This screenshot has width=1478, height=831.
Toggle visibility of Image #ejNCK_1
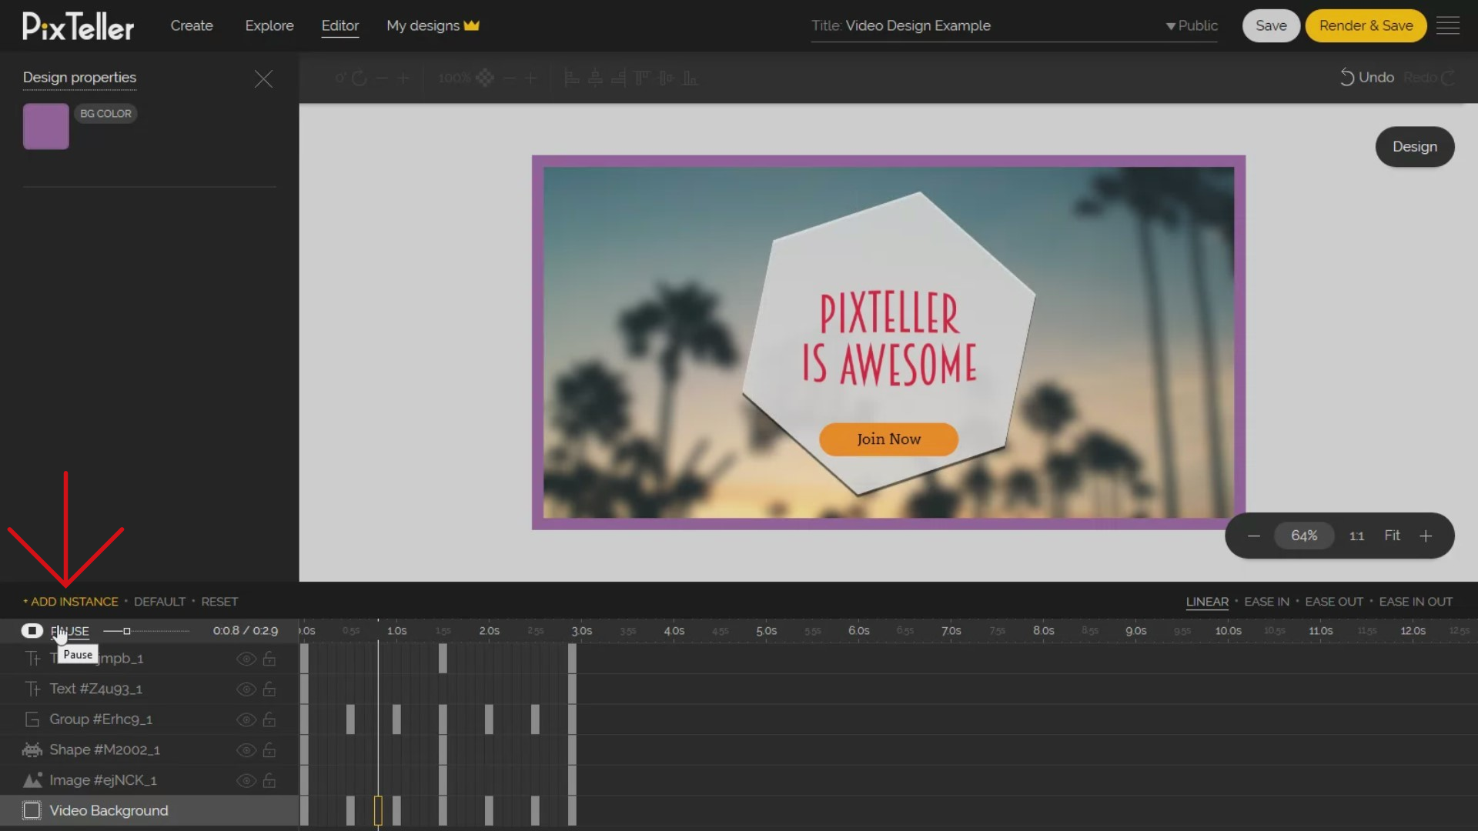[246, 780]
